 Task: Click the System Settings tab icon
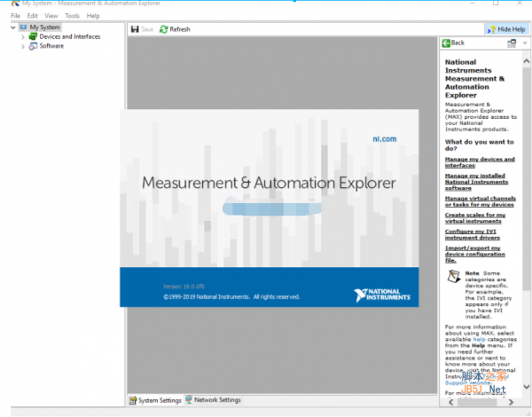click(x=133, y=400)
